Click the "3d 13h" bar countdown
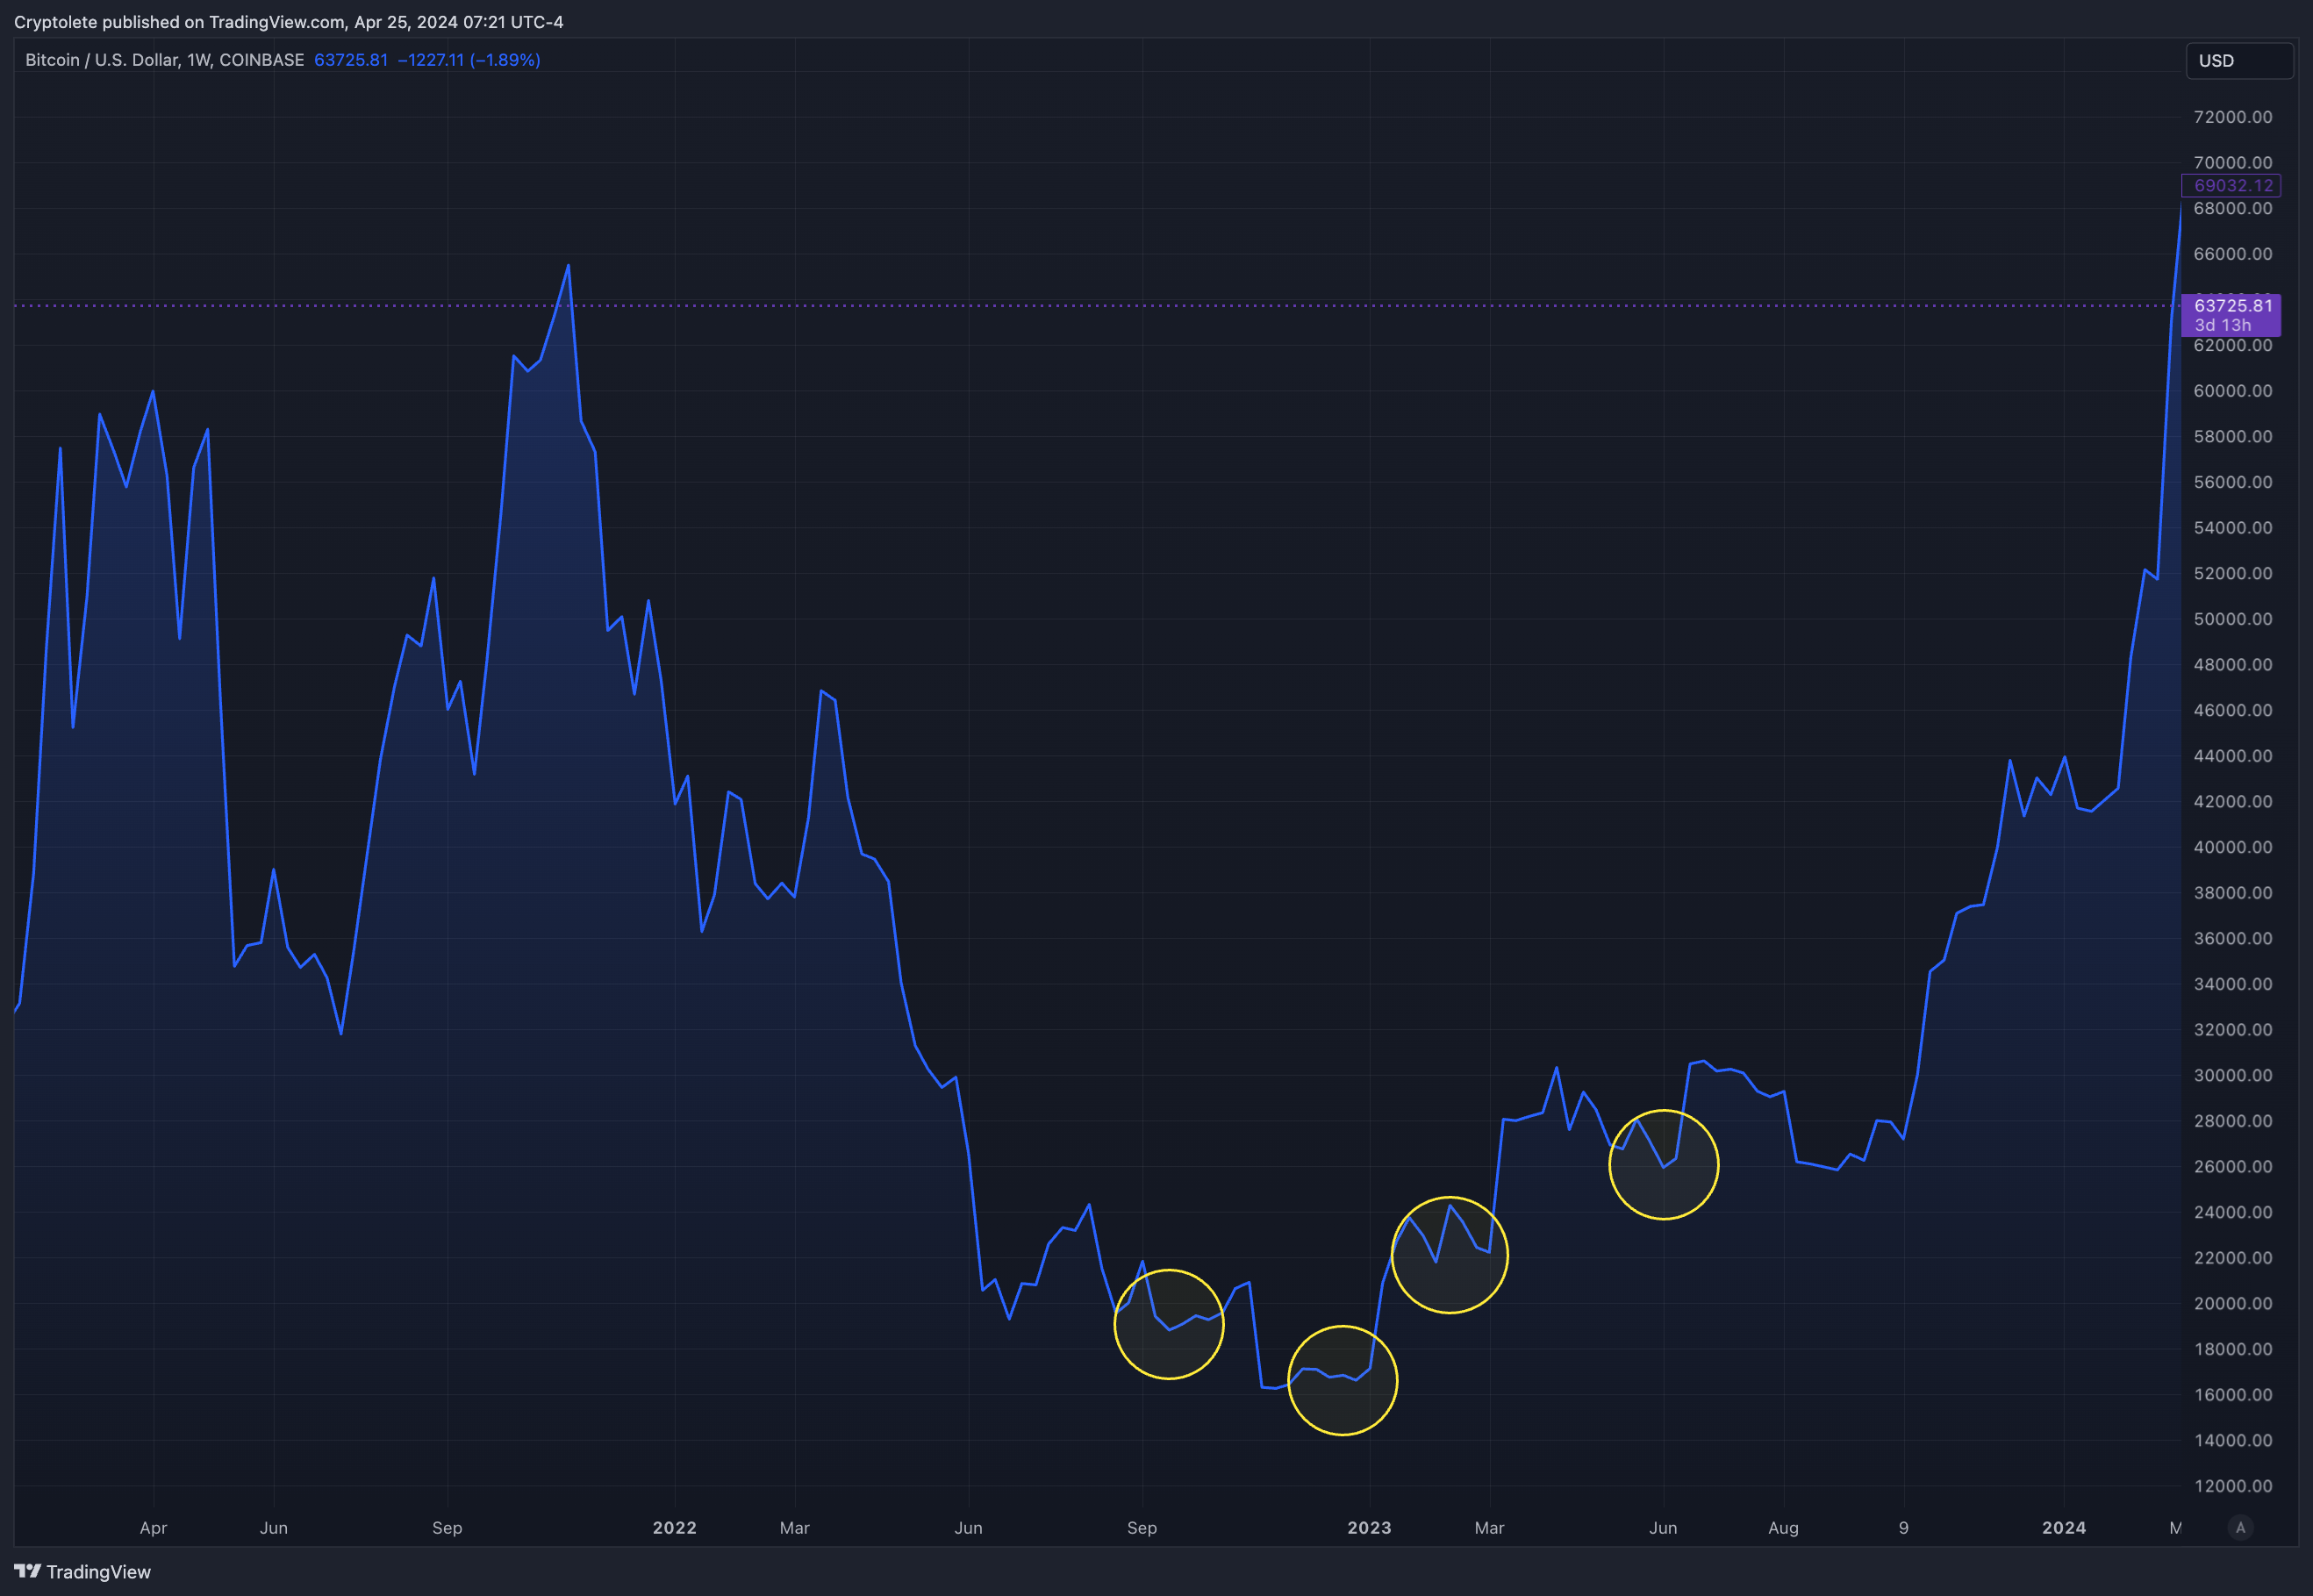This screenshot has height=1596, width=2313. pyautogui.click(x=2222, y=325)
